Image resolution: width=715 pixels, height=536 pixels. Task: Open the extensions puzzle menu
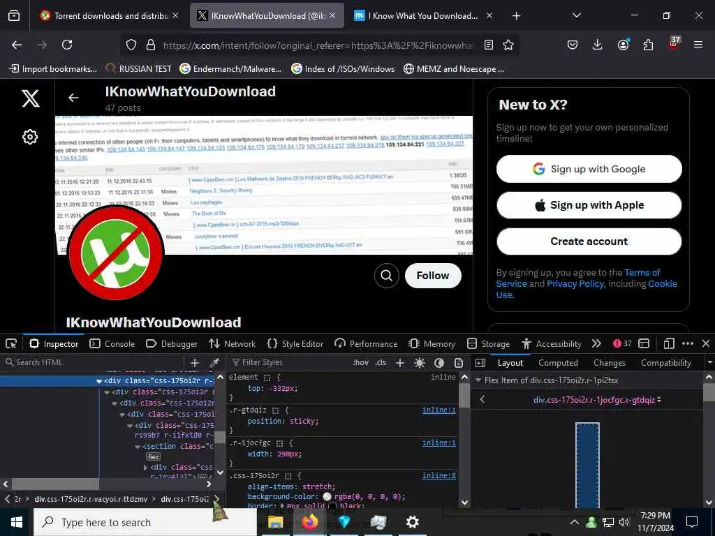[x=648, y=45]
